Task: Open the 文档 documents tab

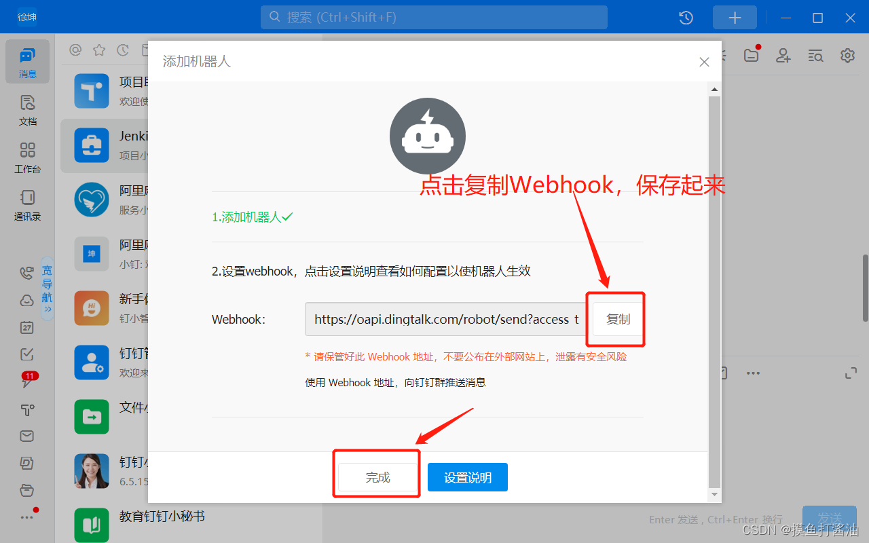Action: (27, 110)
